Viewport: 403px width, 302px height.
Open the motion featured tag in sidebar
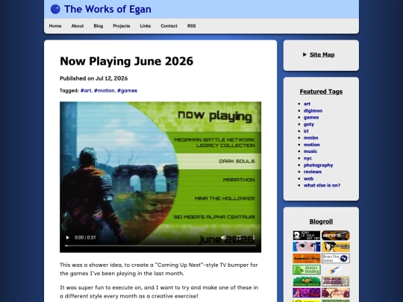pyautogui.click(x=311, y=145)
